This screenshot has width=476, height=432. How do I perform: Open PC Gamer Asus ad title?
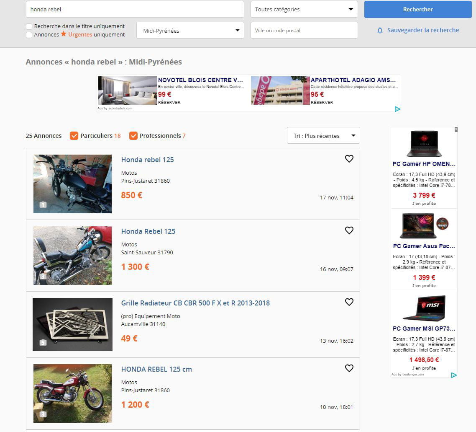424,246
